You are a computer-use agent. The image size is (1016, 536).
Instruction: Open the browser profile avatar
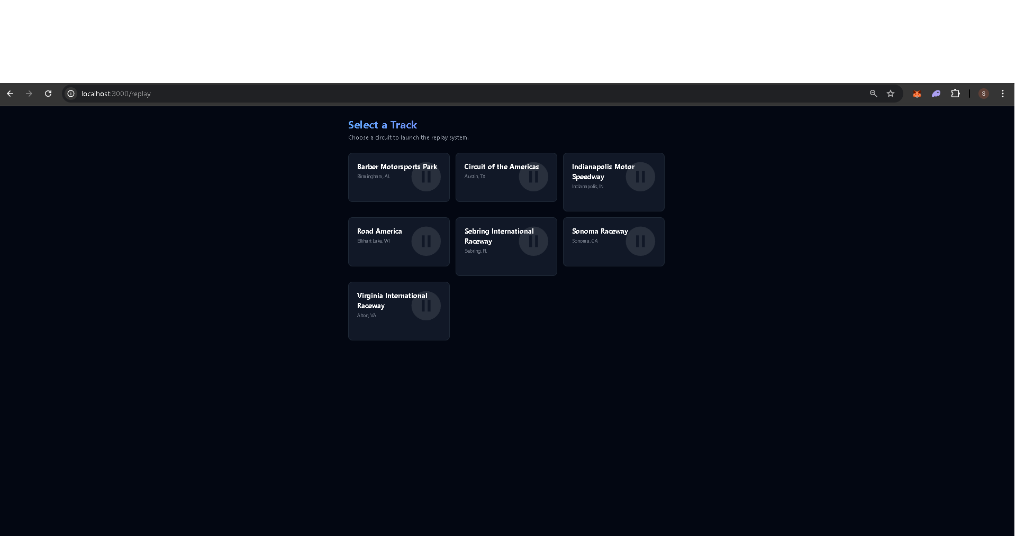coord(984,94)
